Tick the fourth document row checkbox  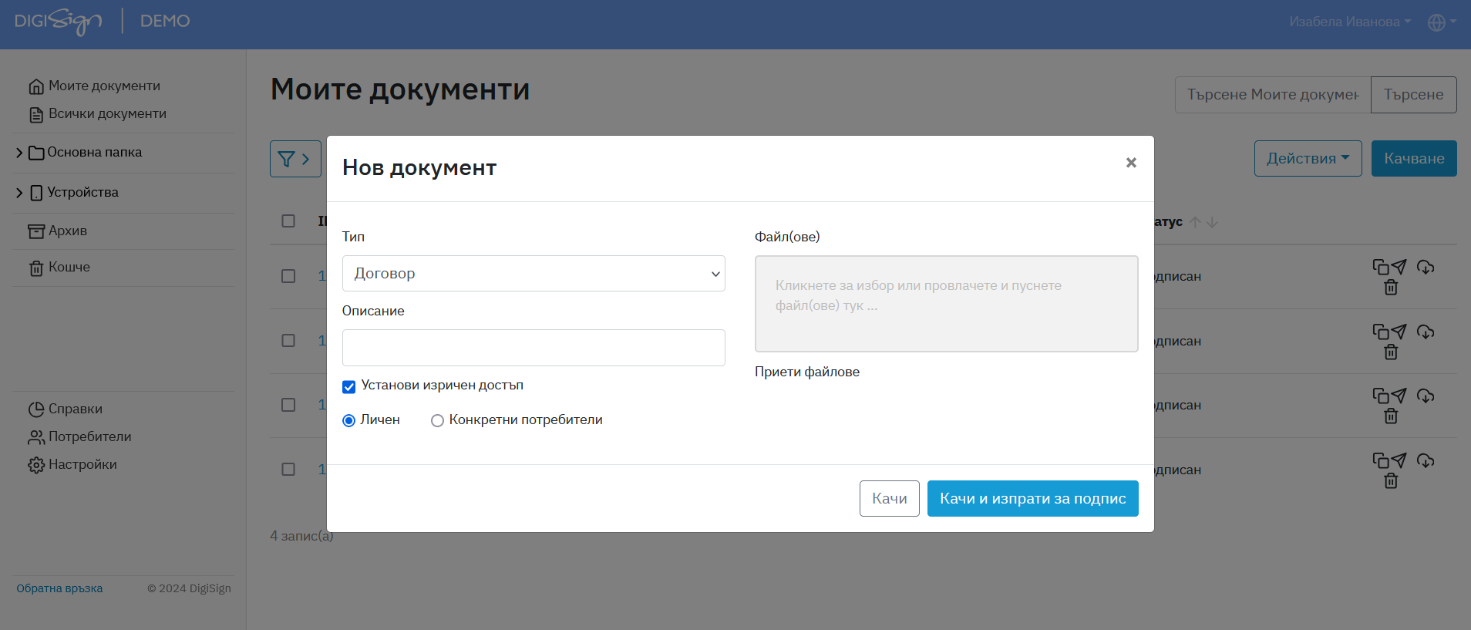(288, 470)
